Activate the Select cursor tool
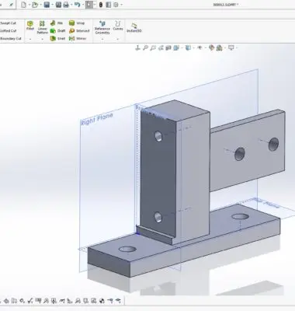The width and height of the screenshot is (295, 311). [x=89, y=5]
